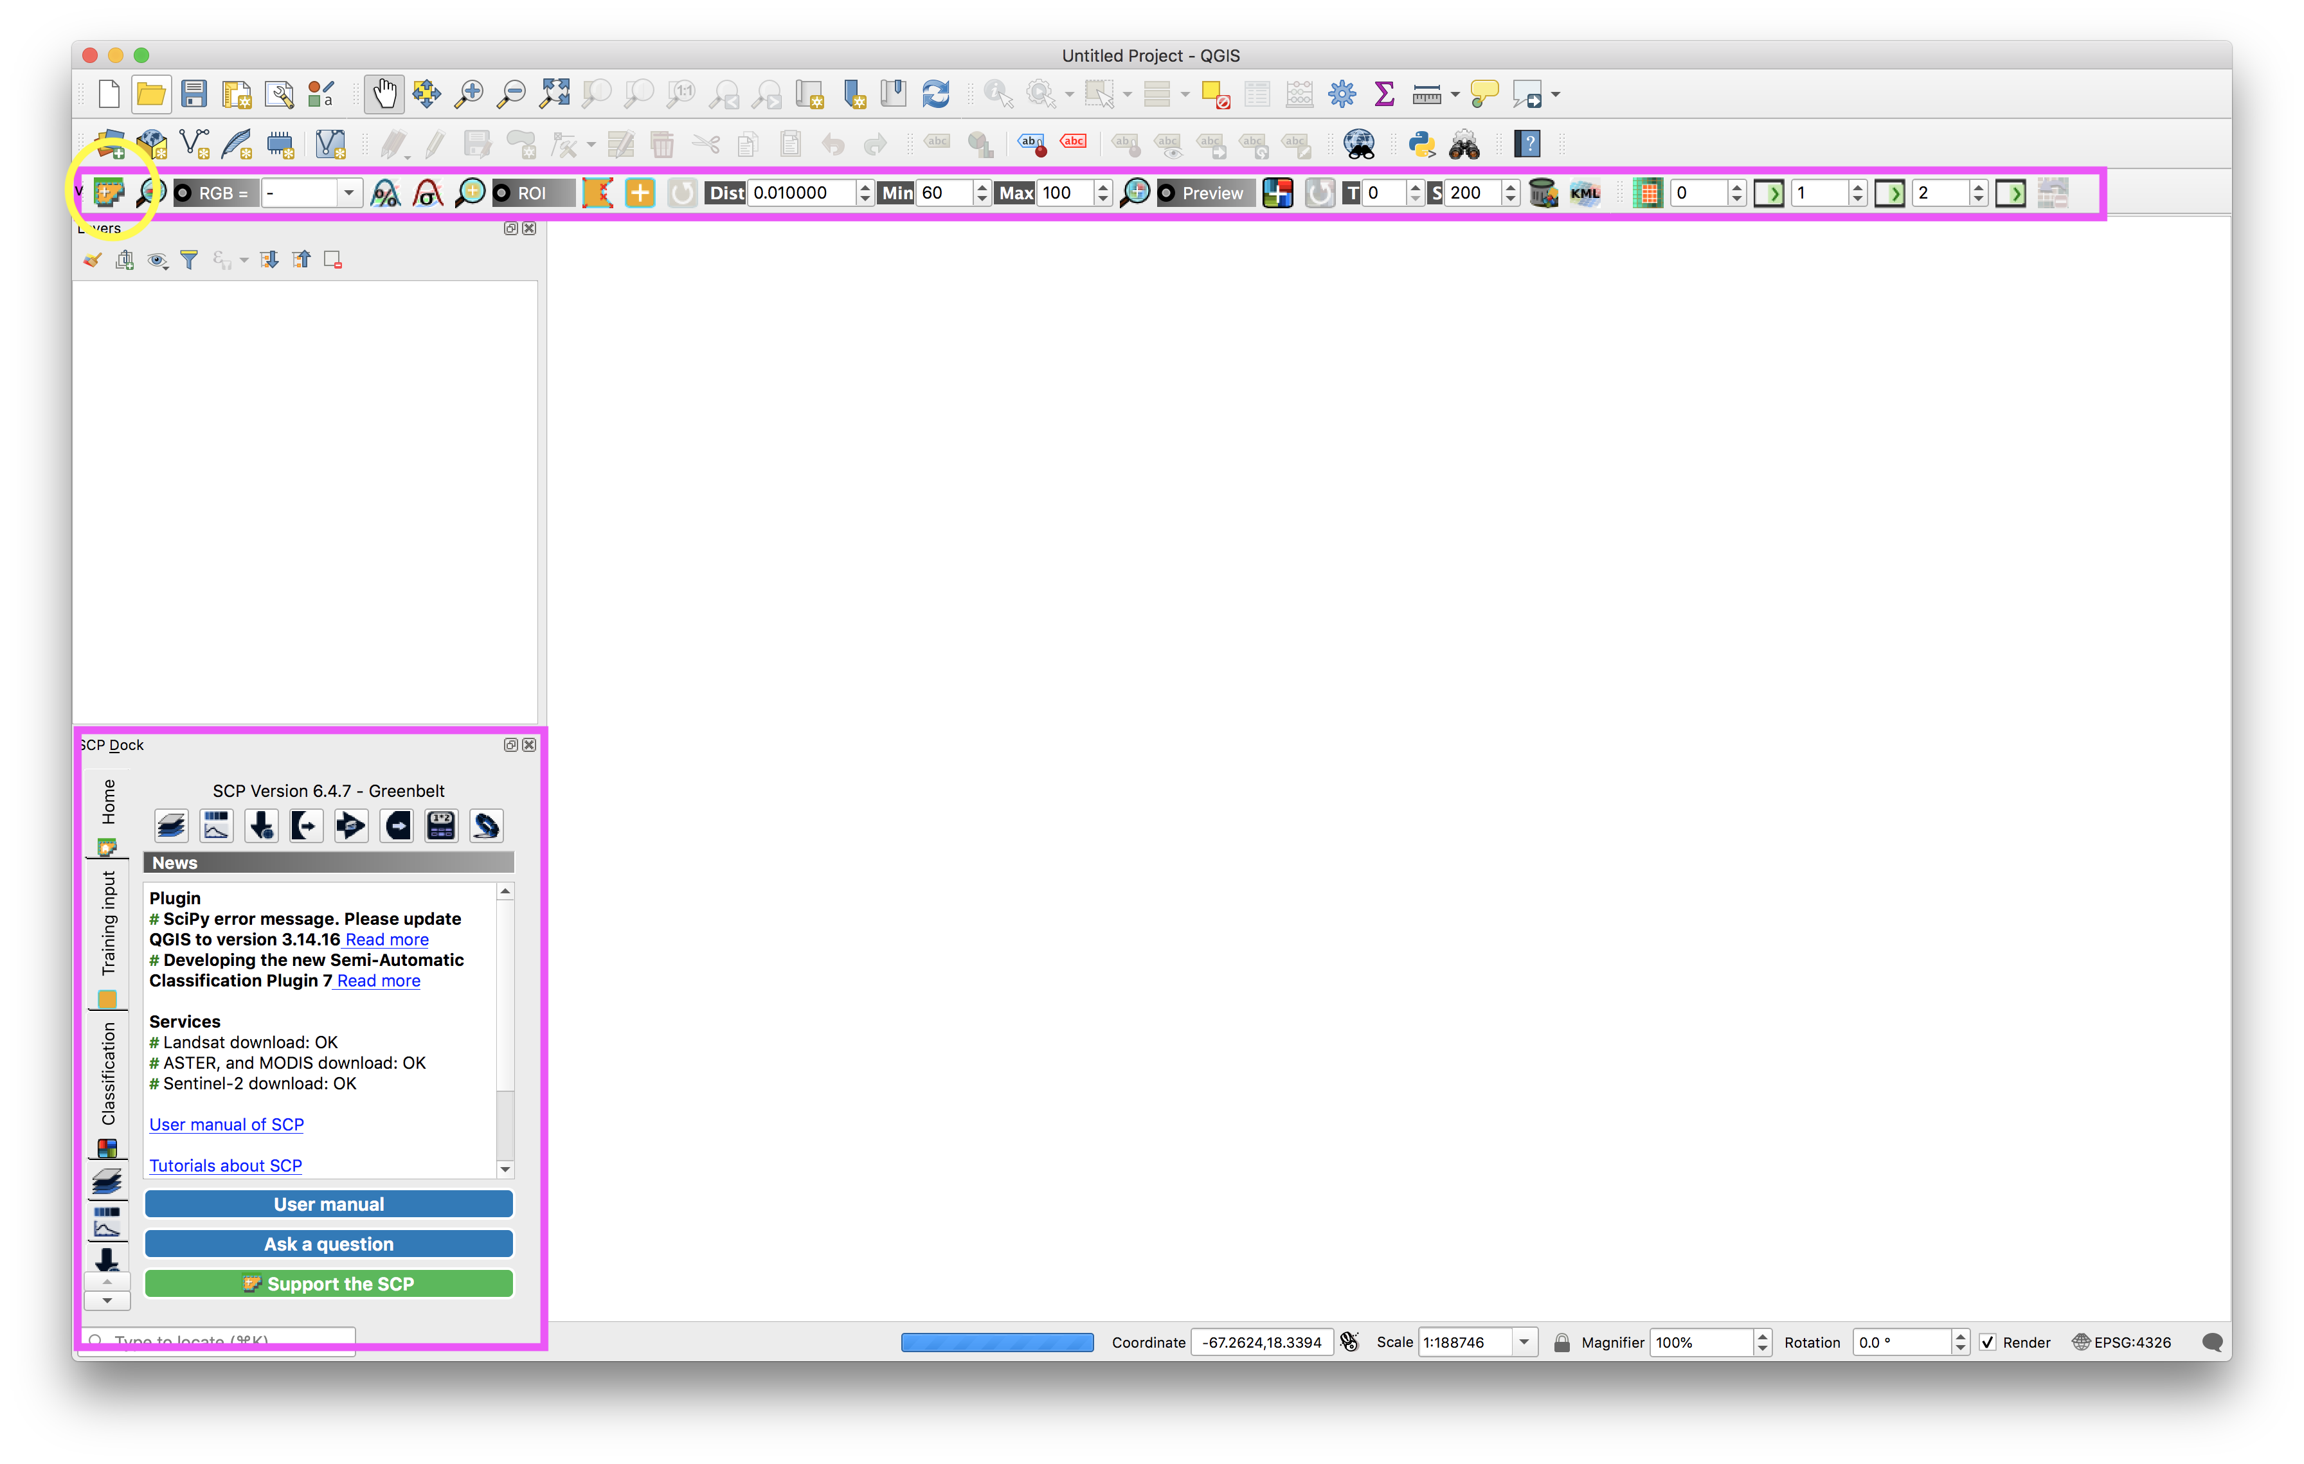Viewport: 2304px width, 1464px height.
Task: Toggle the Render checkbox
Action: coord(1987,1342)
